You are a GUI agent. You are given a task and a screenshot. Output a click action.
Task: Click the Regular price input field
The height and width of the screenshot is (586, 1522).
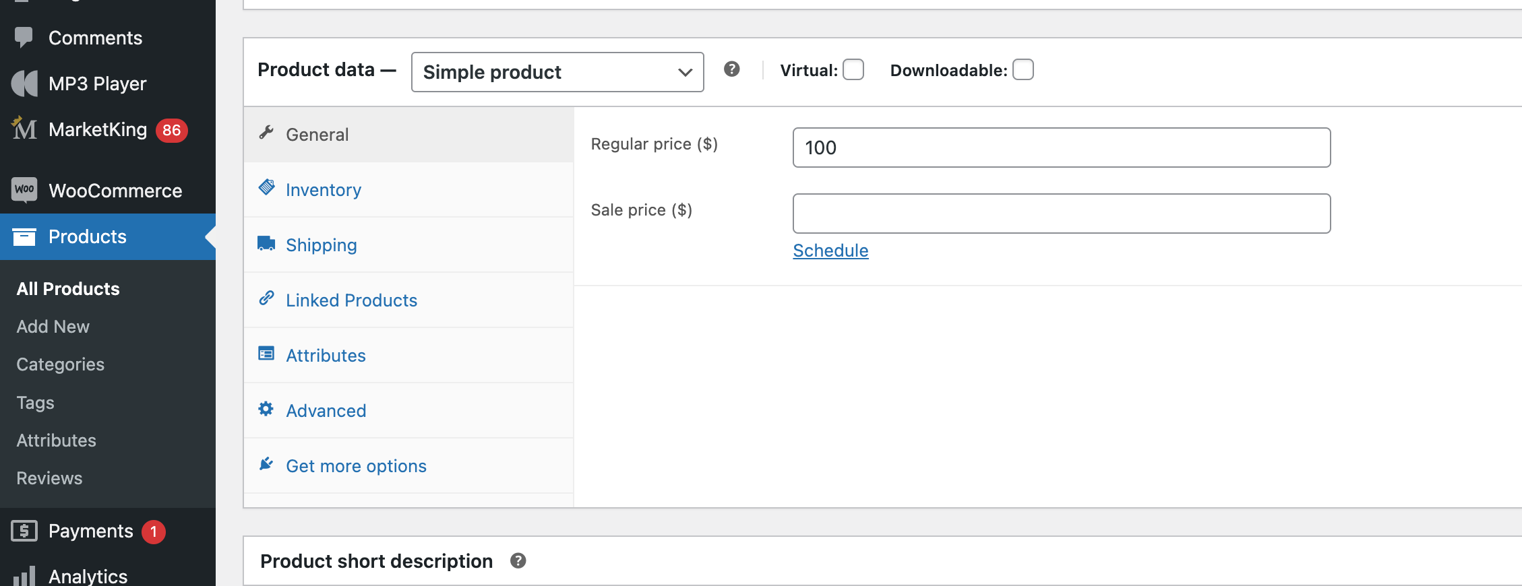(1061, 148)
